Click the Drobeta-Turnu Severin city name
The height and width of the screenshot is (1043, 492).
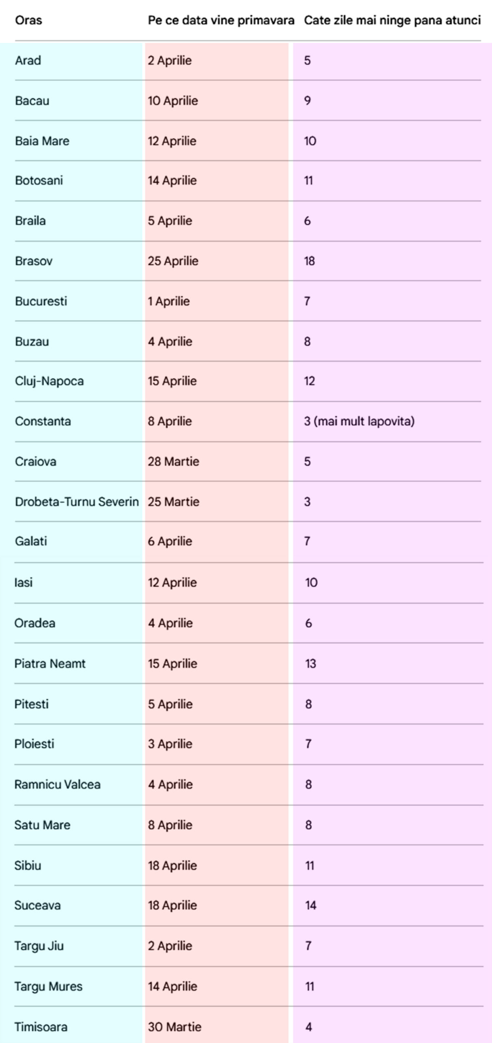tap(77, 502)
